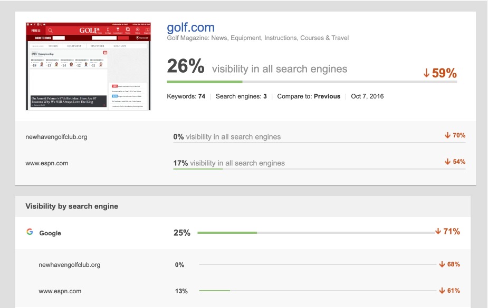
Task: Select www.espn.com under Google section
Action: (x=60, y=291)
